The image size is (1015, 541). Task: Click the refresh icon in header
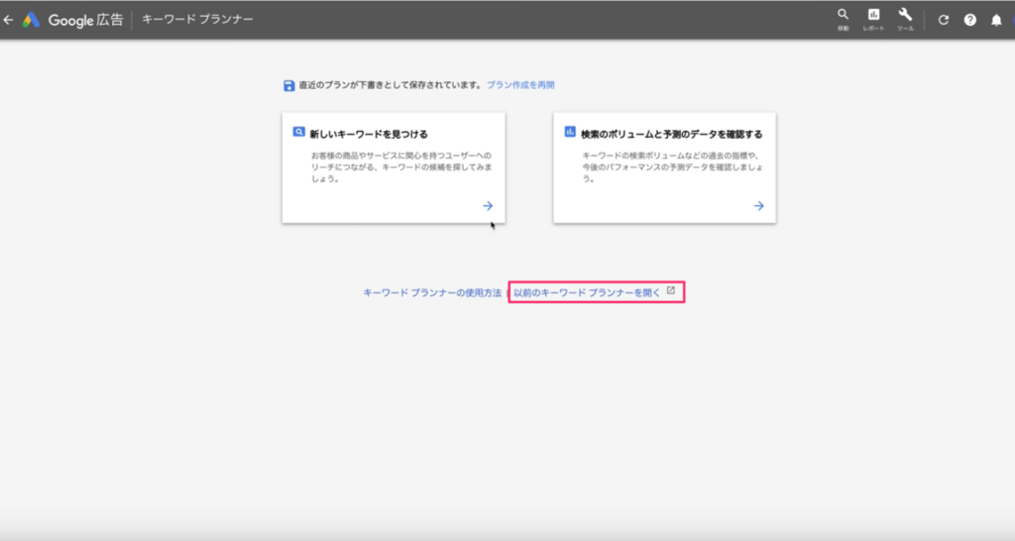(x=944, y=20)
